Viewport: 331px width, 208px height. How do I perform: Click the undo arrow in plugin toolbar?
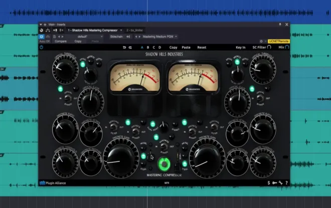124,48
